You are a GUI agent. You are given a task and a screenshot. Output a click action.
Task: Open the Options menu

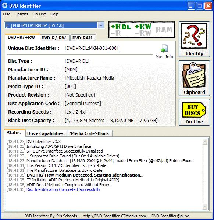pyautogui.click(x=21, y=14)
